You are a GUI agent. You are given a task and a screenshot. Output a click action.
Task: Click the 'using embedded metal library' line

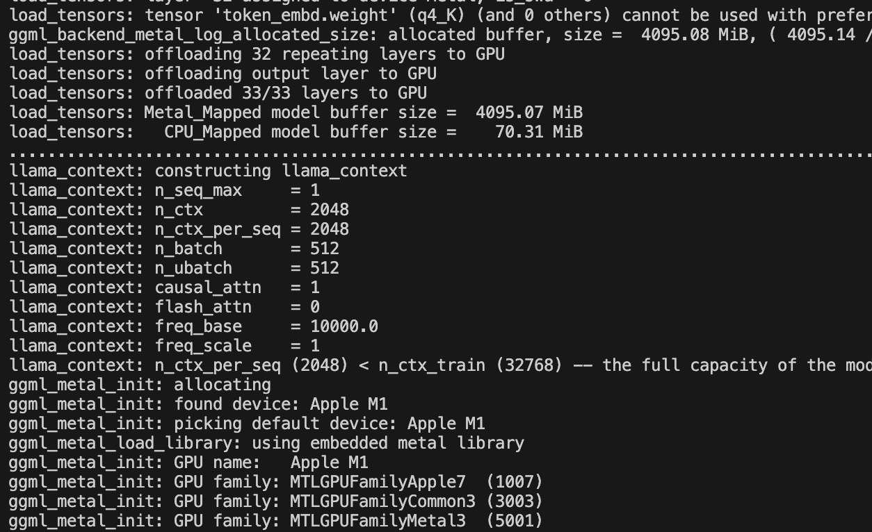[267, 443]
